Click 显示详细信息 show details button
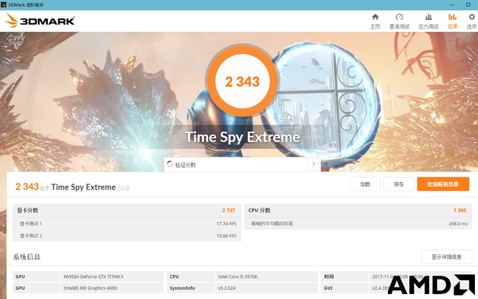Screen dimensions: 478x299 [447, 257]
